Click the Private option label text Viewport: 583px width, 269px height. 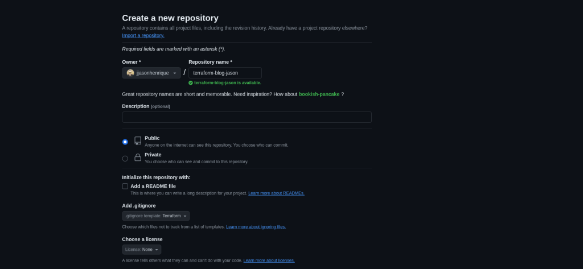tap(153, 155)
